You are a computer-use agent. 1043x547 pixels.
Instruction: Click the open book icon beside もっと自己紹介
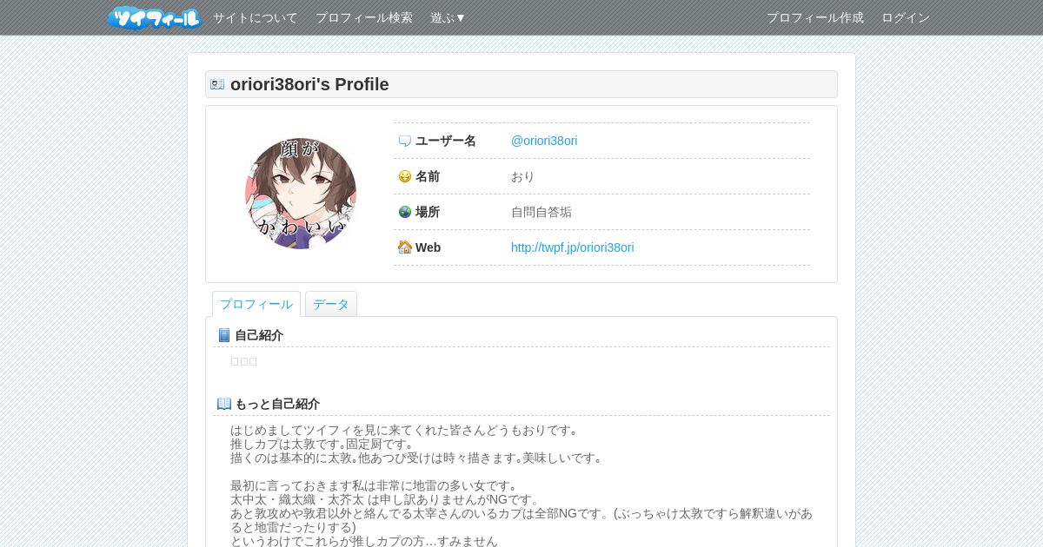224,404
